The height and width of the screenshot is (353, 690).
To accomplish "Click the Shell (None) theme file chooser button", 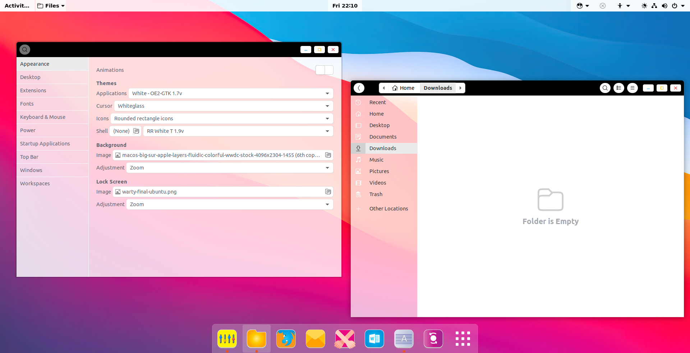I will [126, 131].
